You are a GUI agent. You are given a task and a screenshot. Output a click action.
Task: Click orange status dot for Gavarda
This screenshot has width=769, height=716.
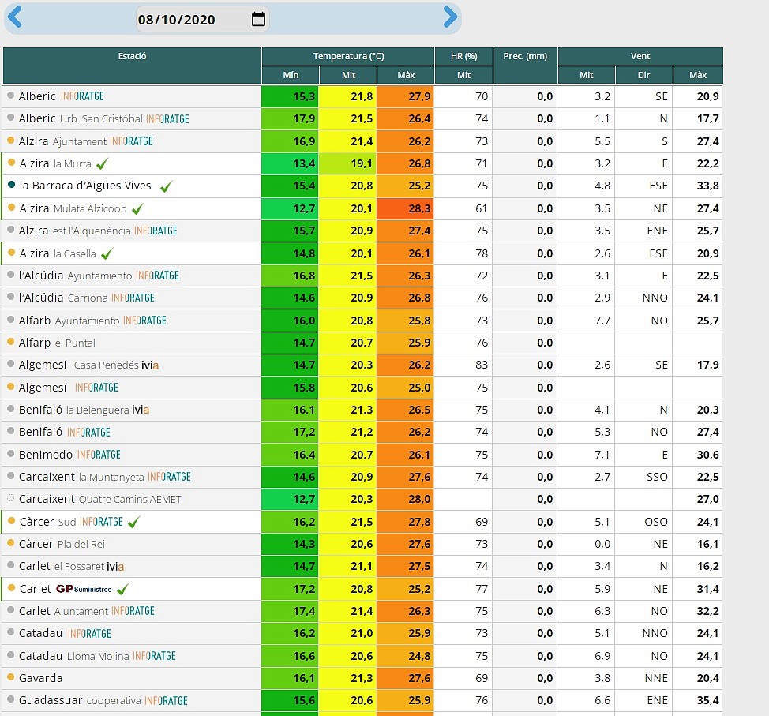[x=10, y=677]
